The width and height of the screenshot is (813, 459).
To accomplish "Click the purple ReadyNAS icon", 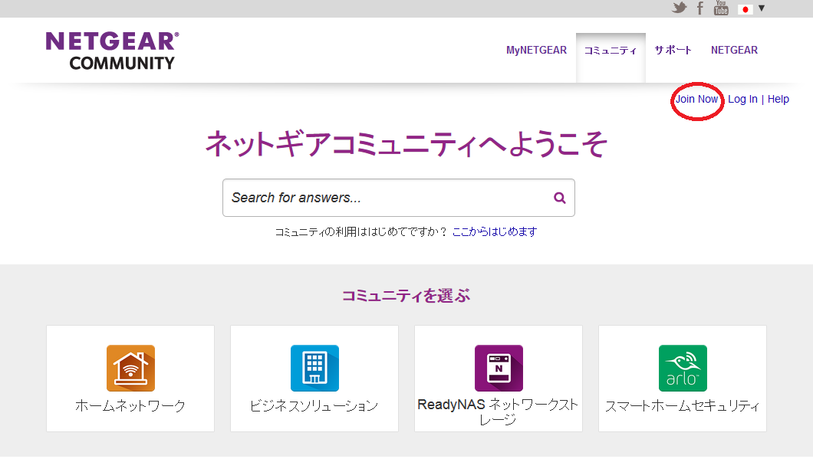I will 499,368.
